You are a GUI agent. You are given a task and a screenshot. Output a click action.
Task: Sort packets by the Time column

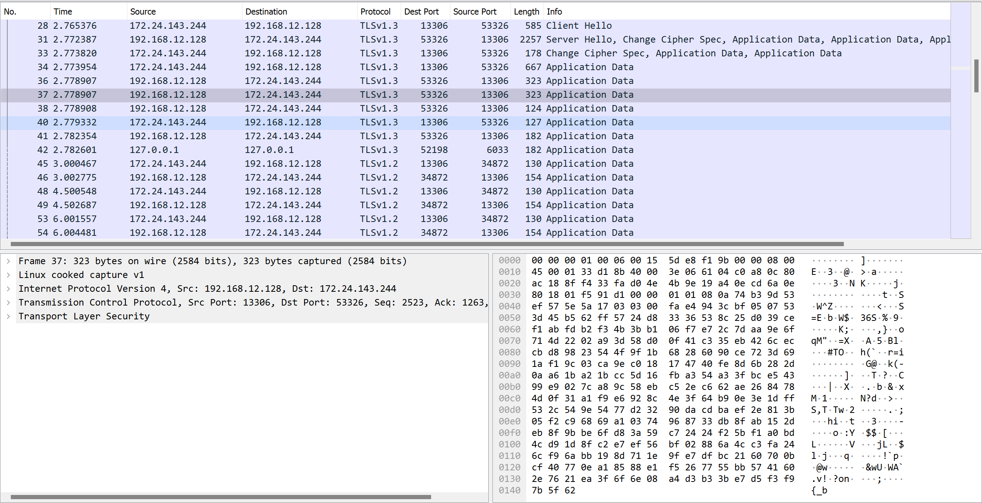click(x=63, y=12)
